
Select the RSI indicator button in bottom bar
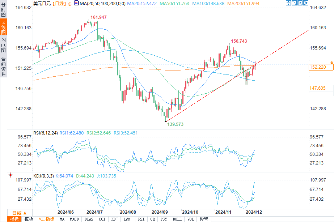click(141, 219)
